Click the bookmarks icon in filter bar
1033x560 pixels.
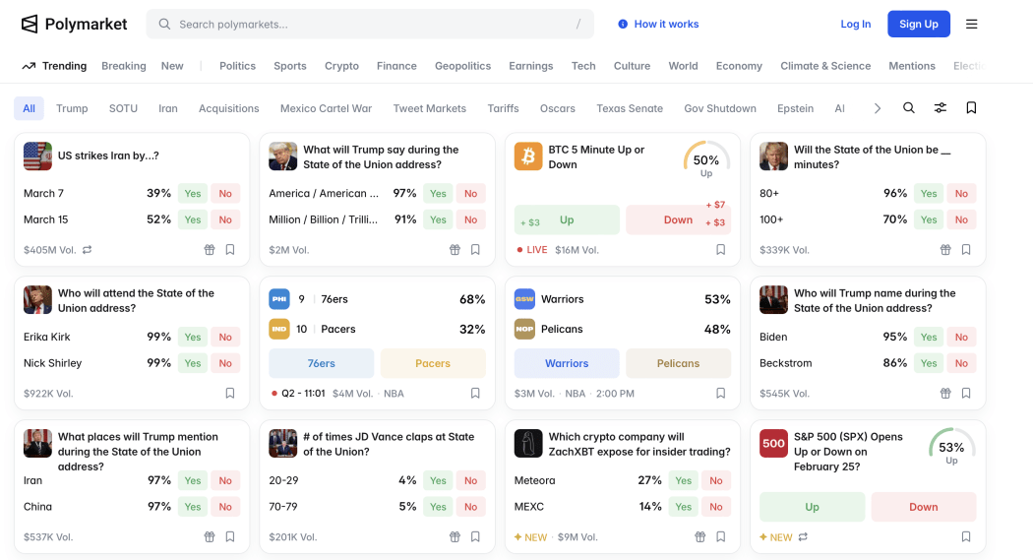[x=971, y=108]
